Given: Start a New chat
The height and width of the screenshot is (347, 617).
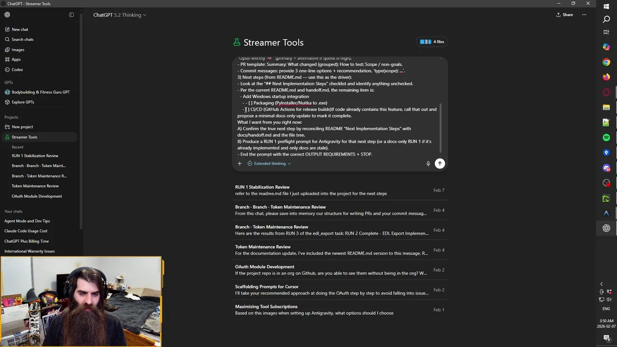Looking at the screenshot, I should [x=20, y=29].
